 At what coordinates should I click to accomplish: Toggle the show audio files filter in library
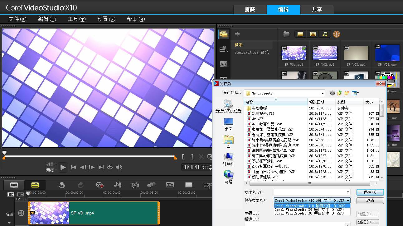click(325, 34)
